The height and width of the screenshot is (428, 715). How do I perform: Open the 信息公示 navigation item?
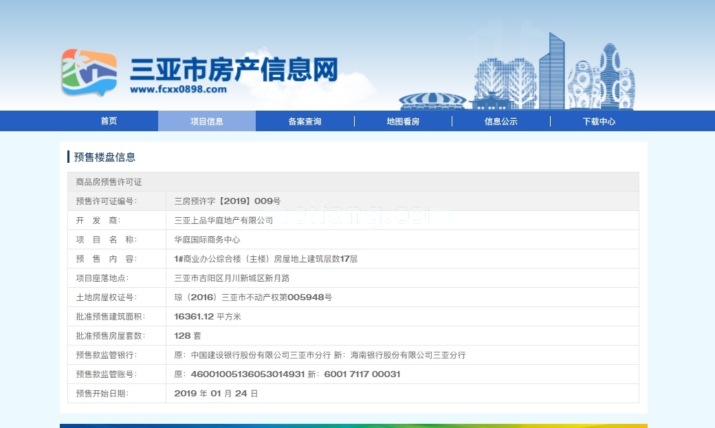(x=500, y=121)
